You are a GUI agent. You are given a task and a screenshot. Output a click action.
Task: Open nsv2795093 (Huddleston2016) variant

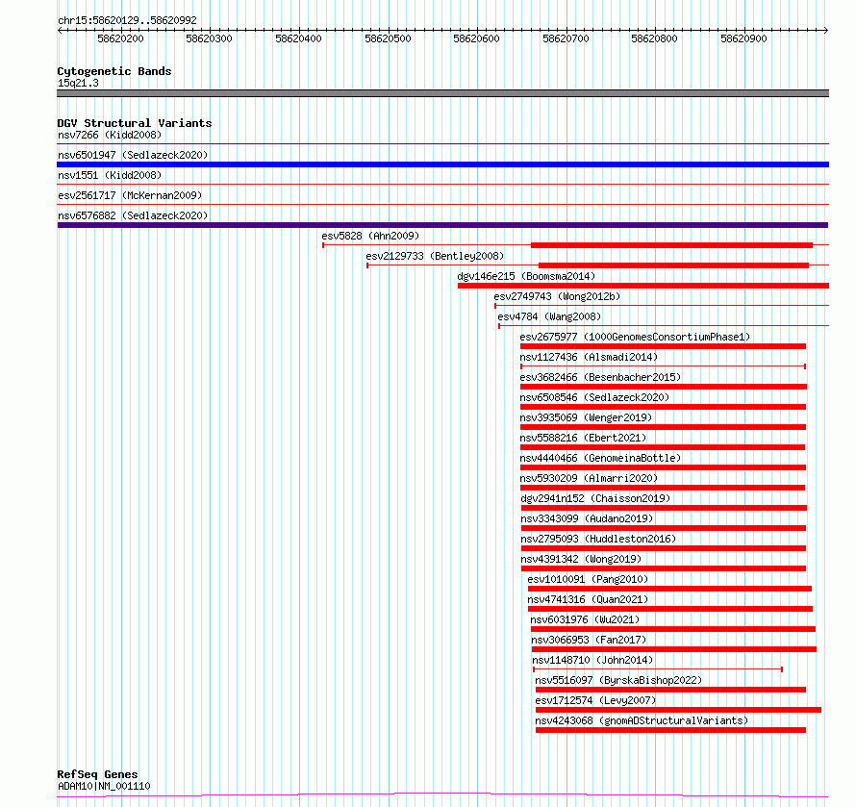(x=598, y=539)
